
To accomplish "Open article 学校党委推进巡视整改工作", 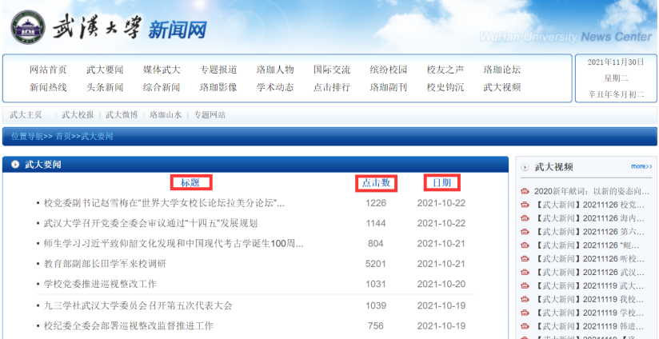I will click(100, 284).
